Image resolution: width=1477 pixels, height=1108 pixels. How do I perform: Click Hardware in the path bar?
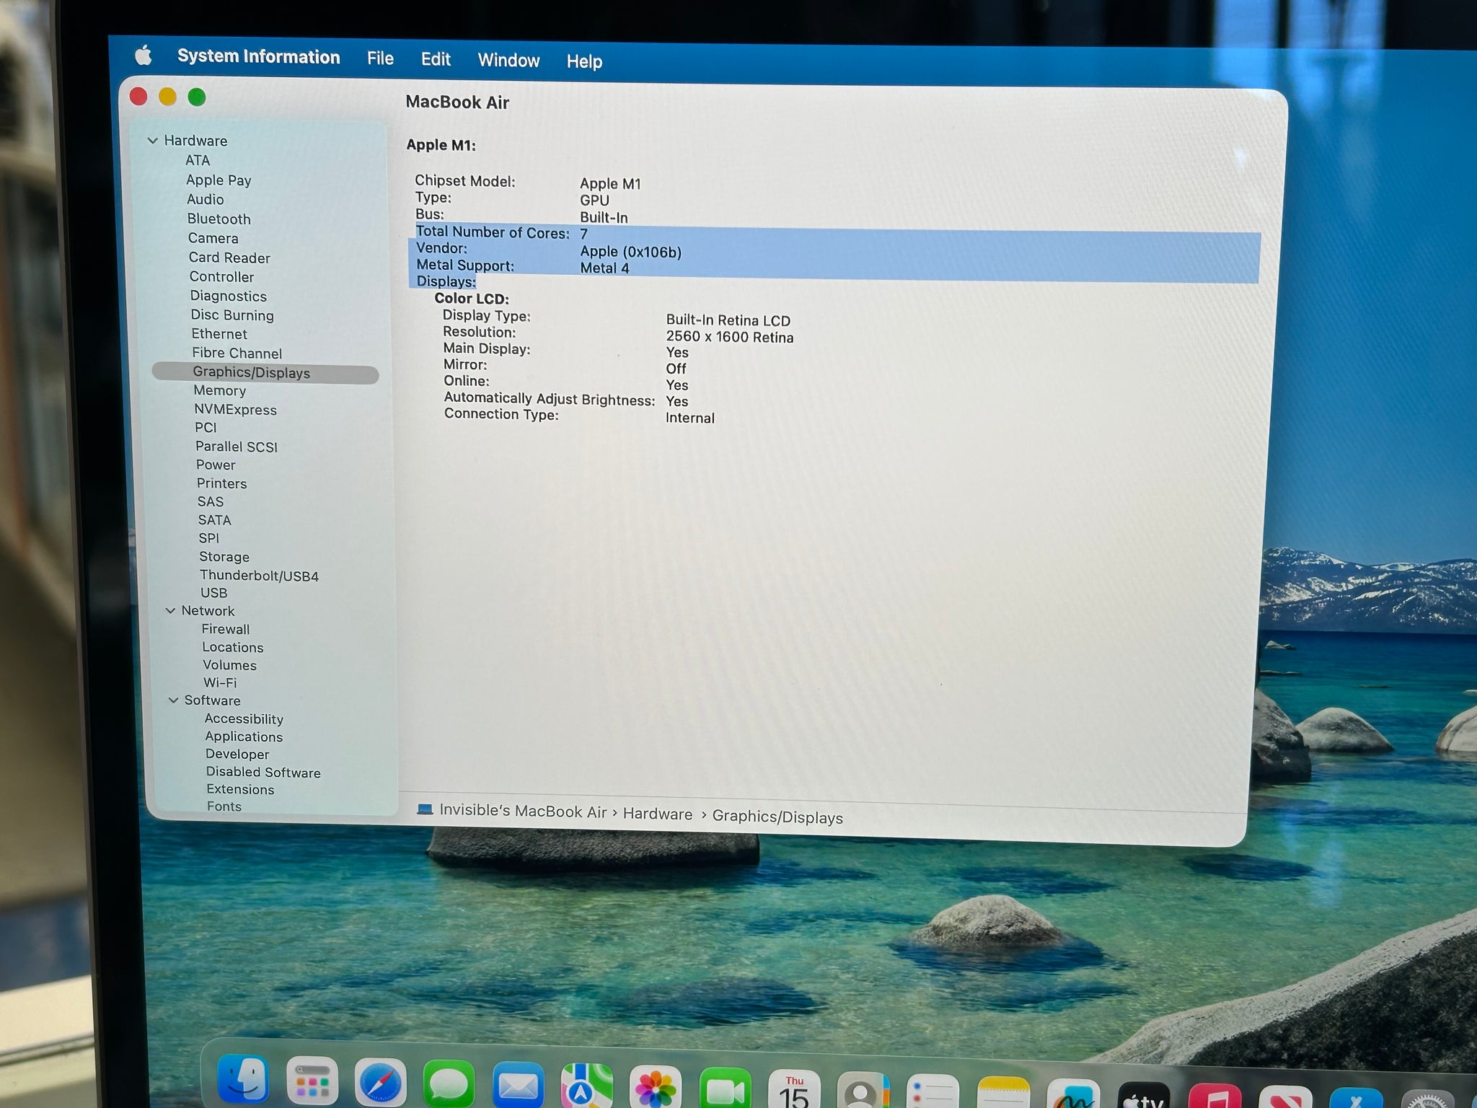(657, 814)
